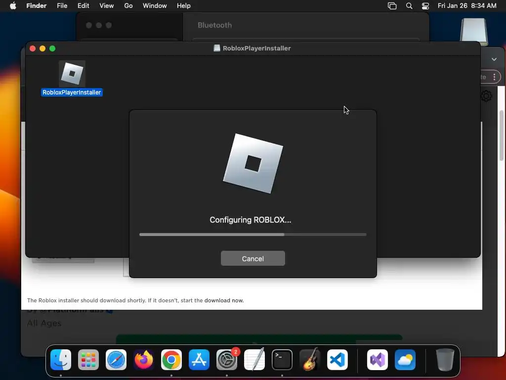Close the RobloxPlayerInstaller Finder window
Image resolution: width=506 pixels, height=380 pixels.
tap(33, 48)
